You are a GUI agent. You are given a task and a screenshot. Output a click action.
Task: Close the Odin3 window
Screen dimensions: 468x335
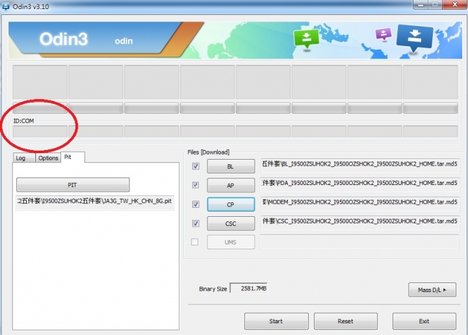[x=455, y=5]
